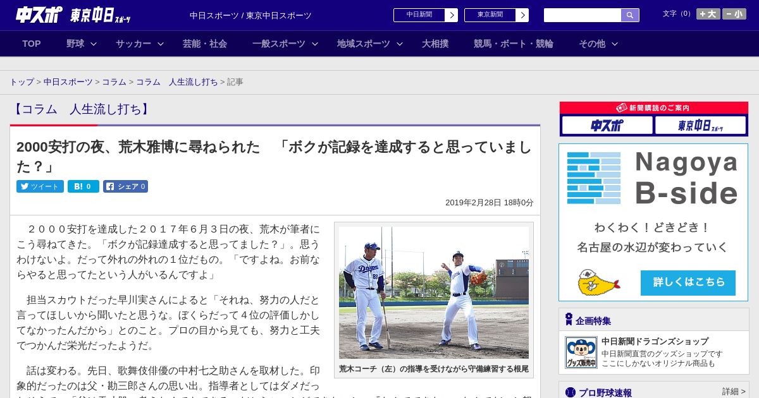Click the 中スポ logo in header

tap(39, 15)
